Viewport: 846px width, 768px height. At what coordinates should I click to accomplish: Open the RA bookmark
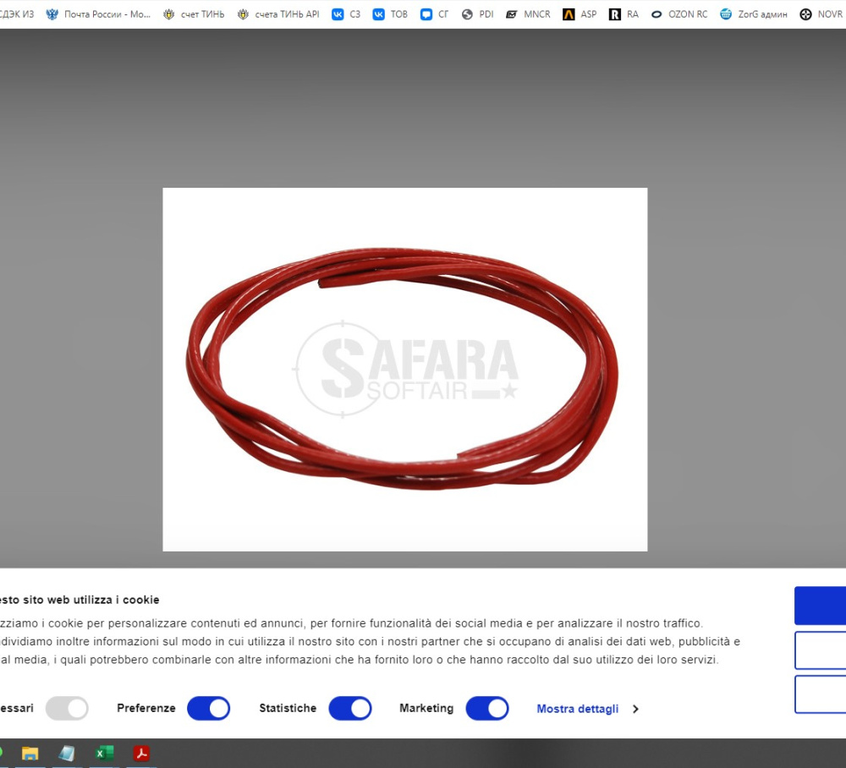[x=624, y=14]
